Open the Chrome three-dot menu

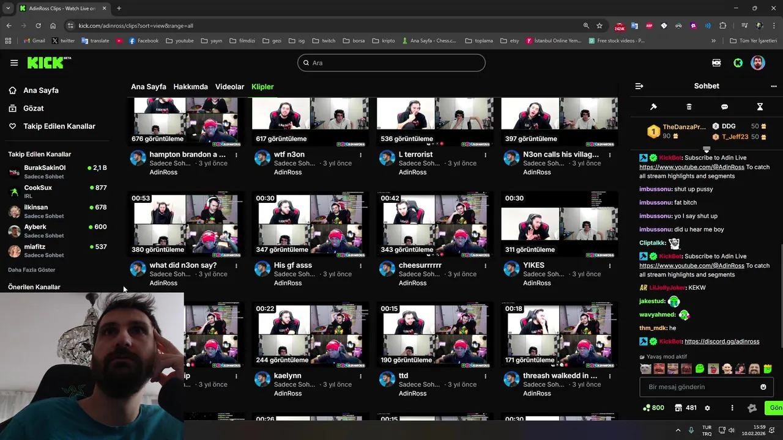774,26
